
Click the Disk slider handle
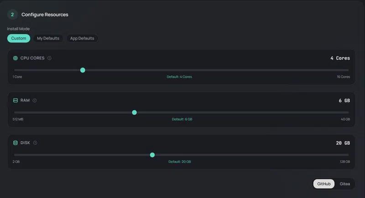152,155
